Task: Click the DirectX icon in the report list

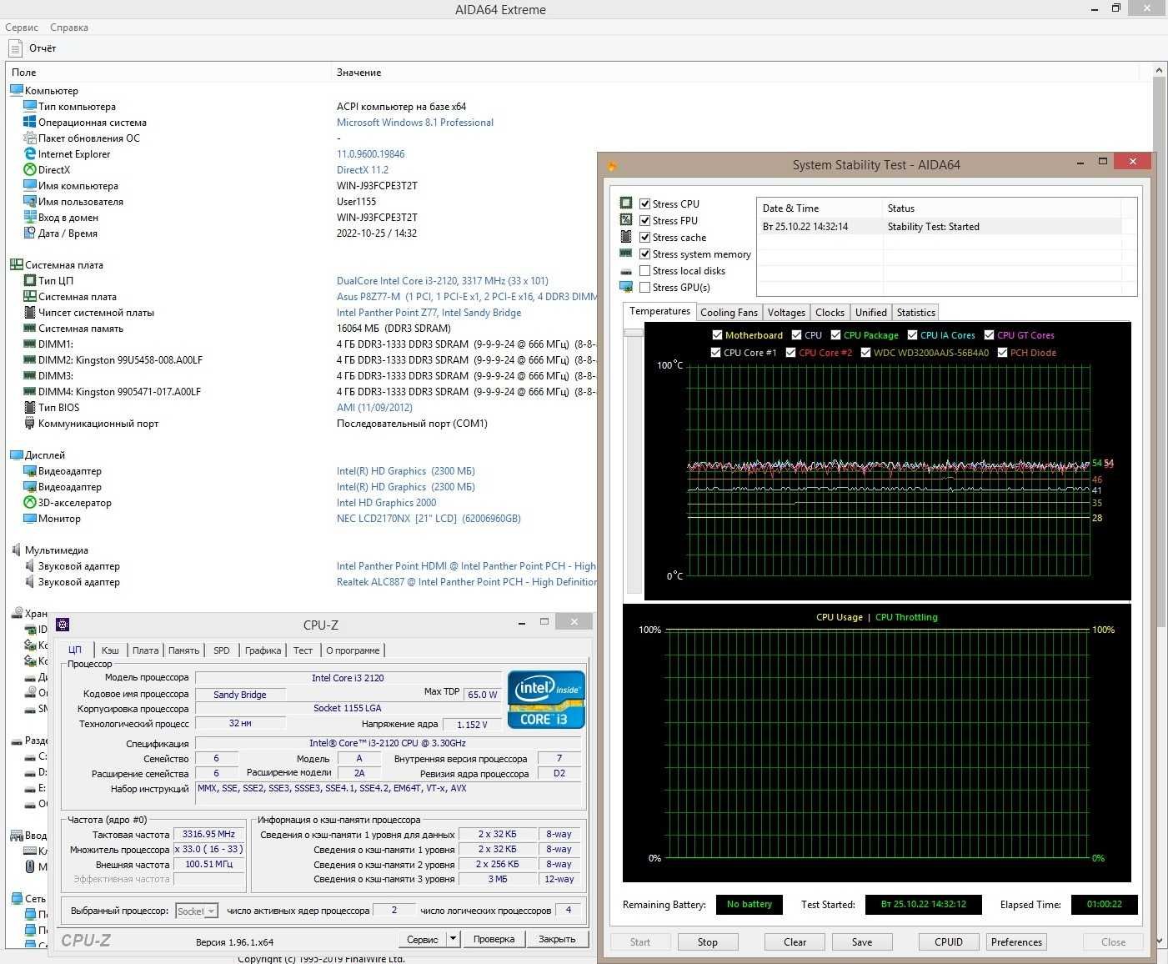Action: click(30, 169)
